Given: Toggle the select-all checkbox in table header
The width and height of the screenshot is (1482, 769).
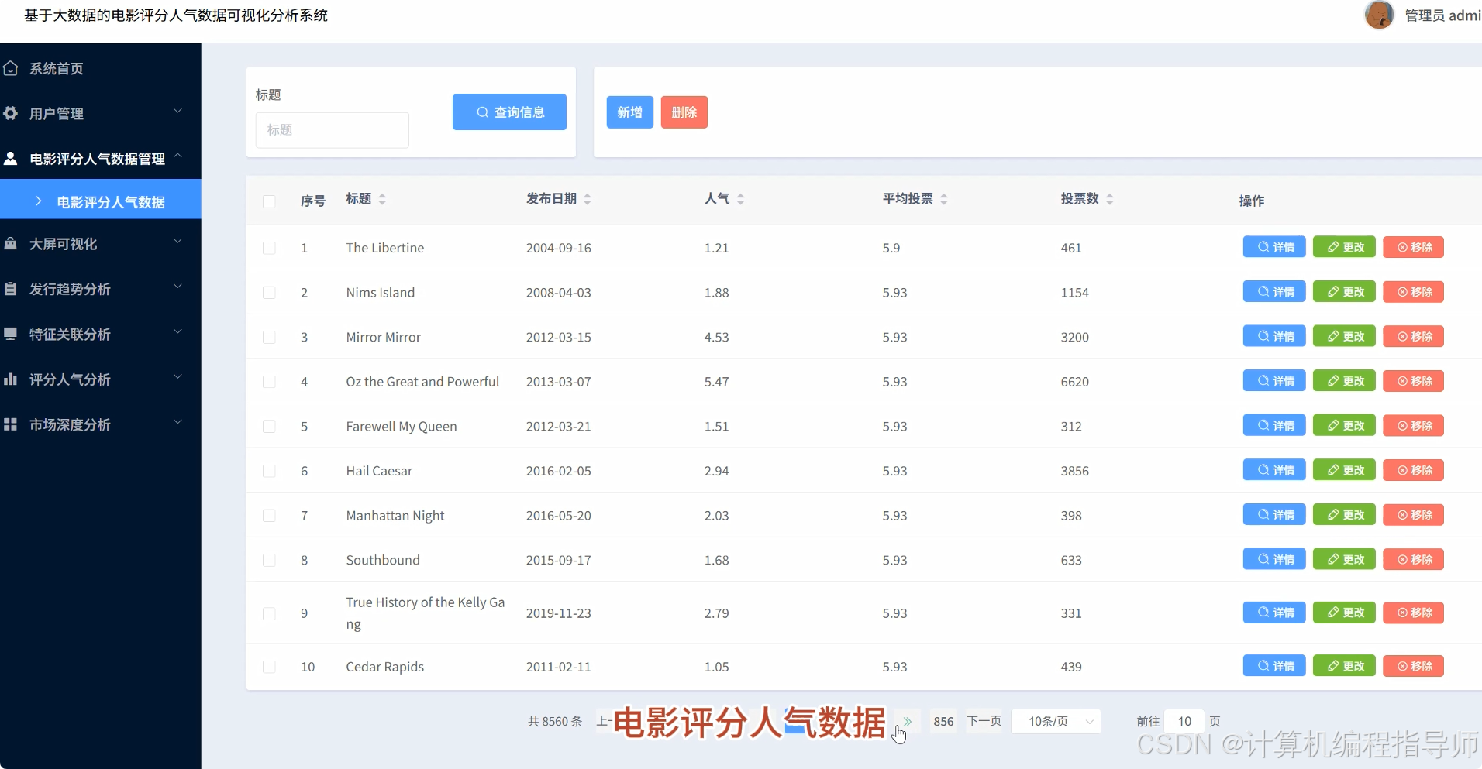Looking at the screenshot, I should (x=269, y=201).
